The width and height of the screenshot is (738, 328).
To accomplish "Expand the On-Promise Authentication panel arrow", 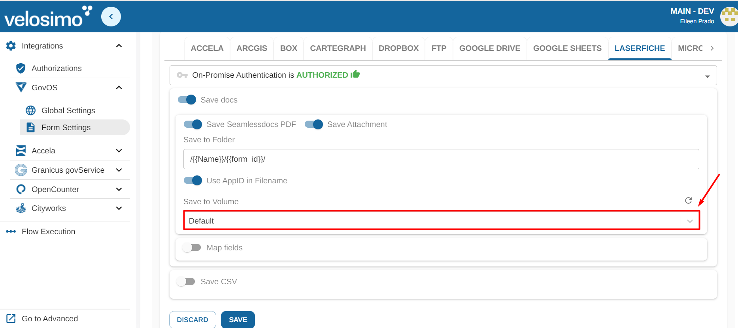I will pyautogui.click(x=708, y=76).
